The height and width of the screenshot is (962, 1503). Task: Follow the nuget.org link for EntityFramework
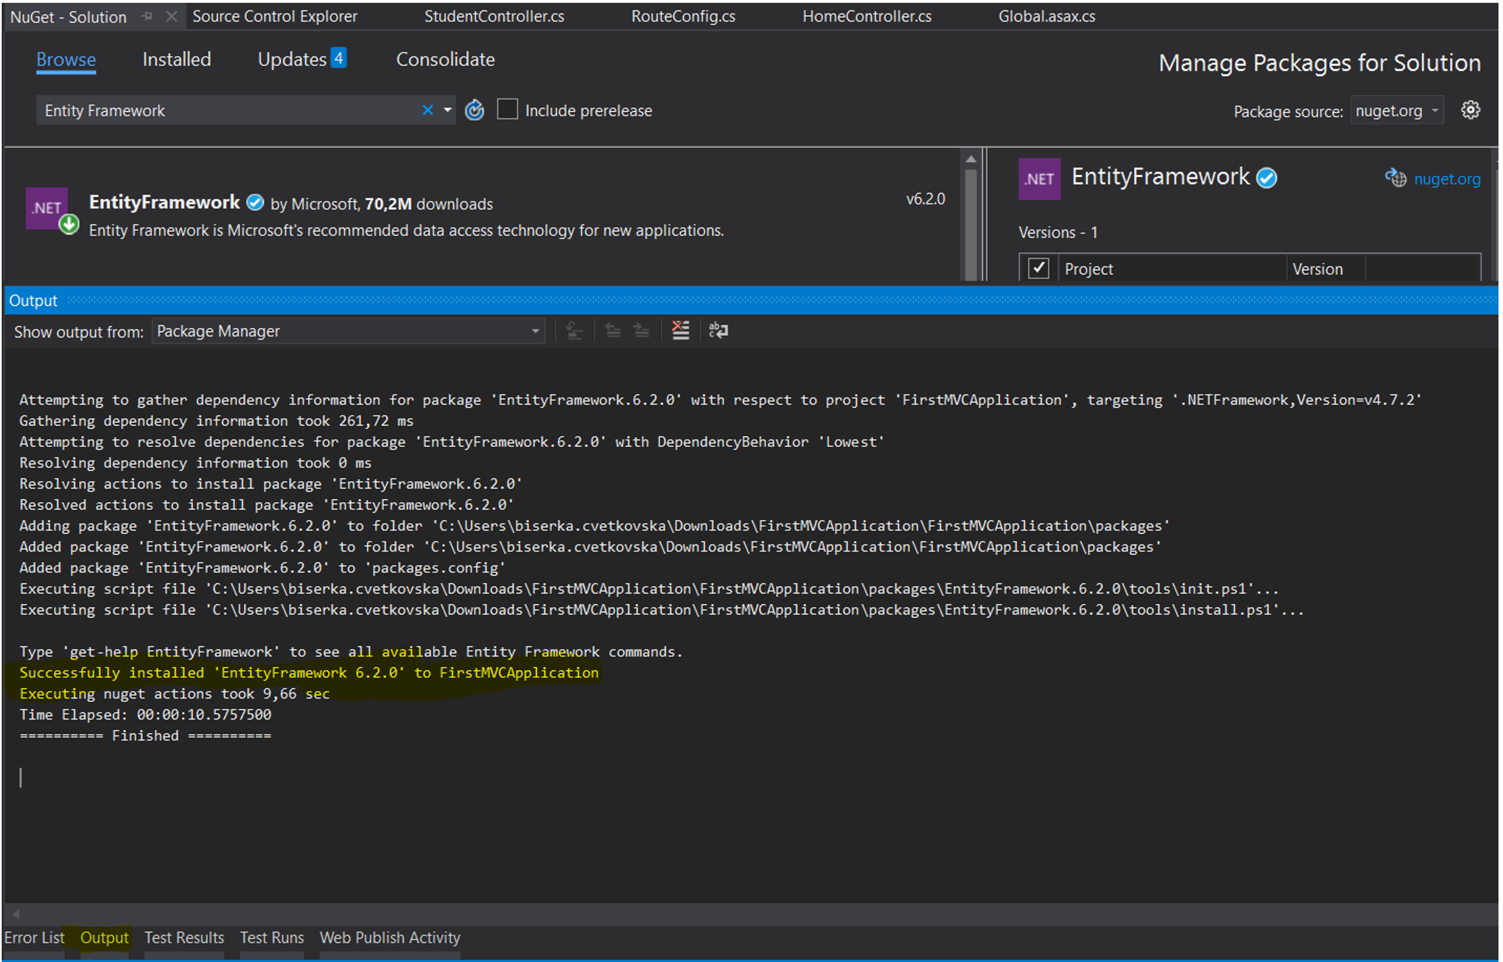1446,179
